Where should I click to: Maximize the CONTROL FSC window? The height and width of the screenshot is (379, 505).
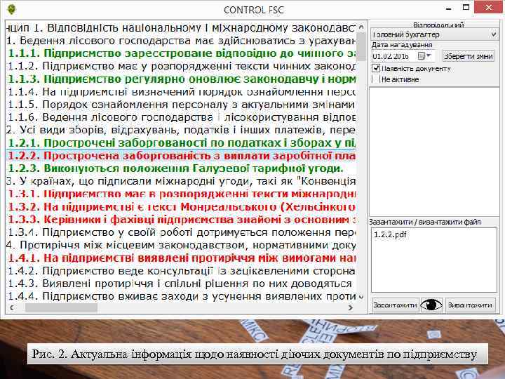466,7
